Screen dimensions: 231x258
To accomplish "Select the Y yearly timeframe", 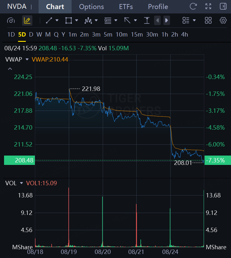I will [63, 35].
